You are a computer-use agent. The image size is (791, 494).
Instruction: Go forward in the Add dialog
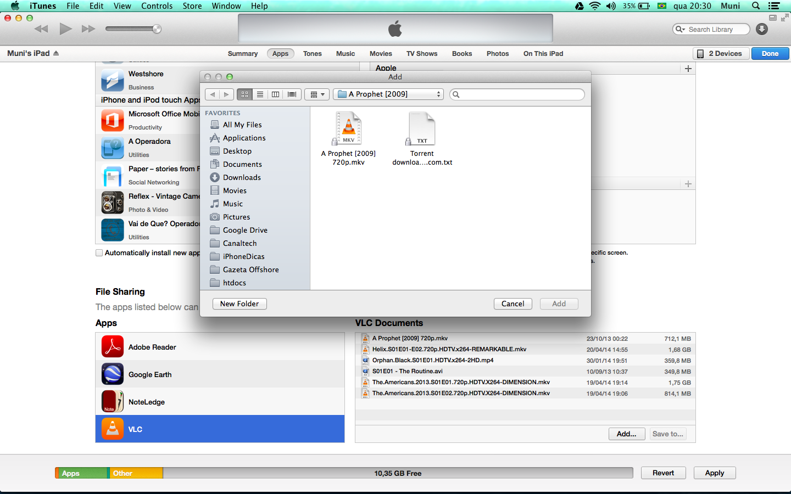[226, 94]
